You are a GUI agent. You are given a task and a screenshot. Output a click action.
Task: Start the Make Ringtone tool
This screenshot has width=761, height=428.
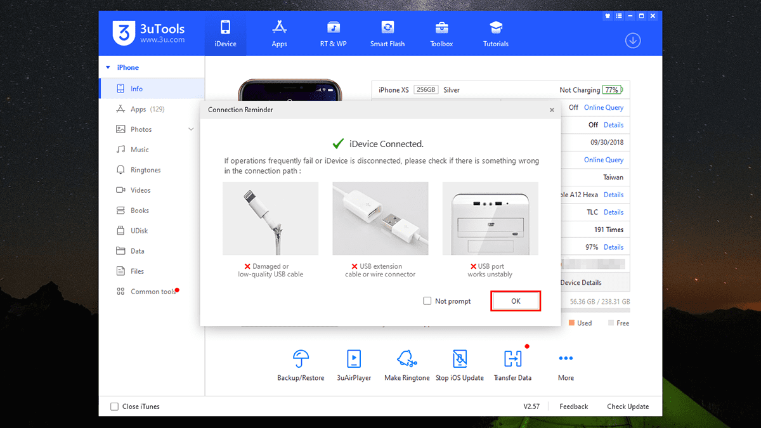point(407,363)
